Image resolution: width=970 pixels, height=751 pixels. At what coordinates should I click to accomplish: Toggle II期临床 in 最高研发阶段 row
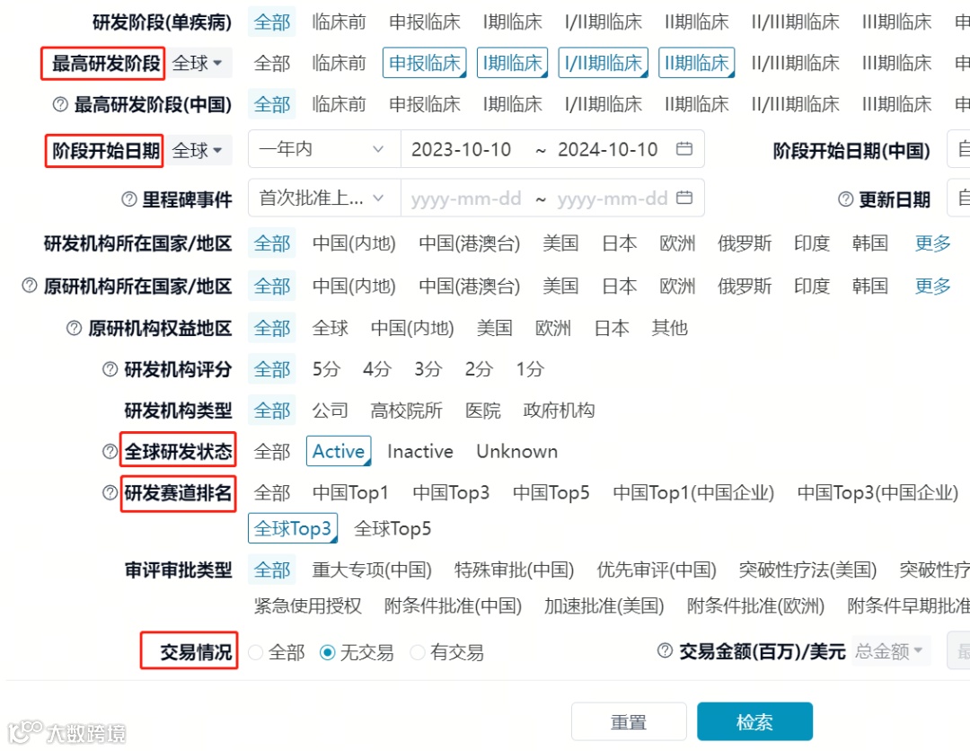697,63
